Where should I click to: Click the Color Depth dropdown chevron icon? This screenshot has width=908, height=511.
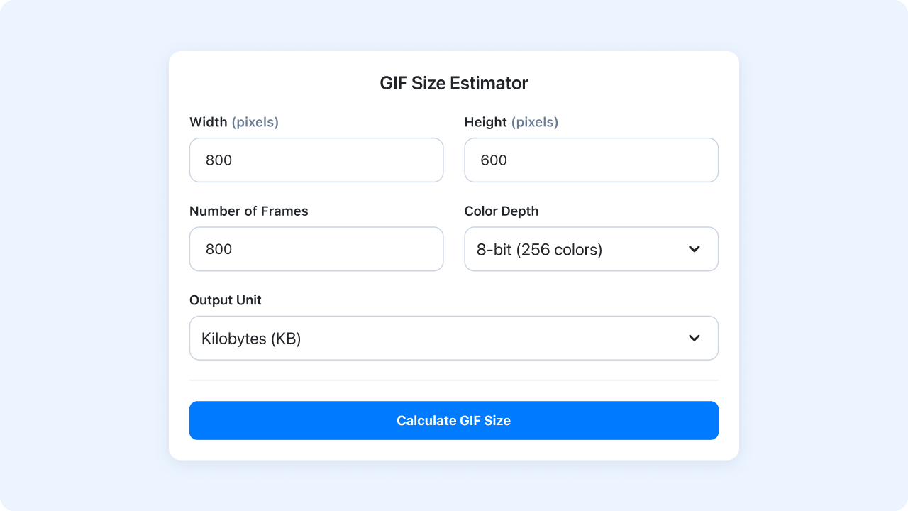click(x=694, y=249)
